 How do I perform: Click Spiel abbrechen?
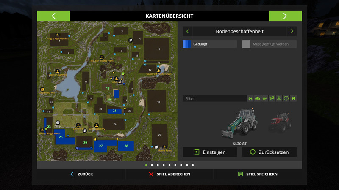[x=169, y=174]
